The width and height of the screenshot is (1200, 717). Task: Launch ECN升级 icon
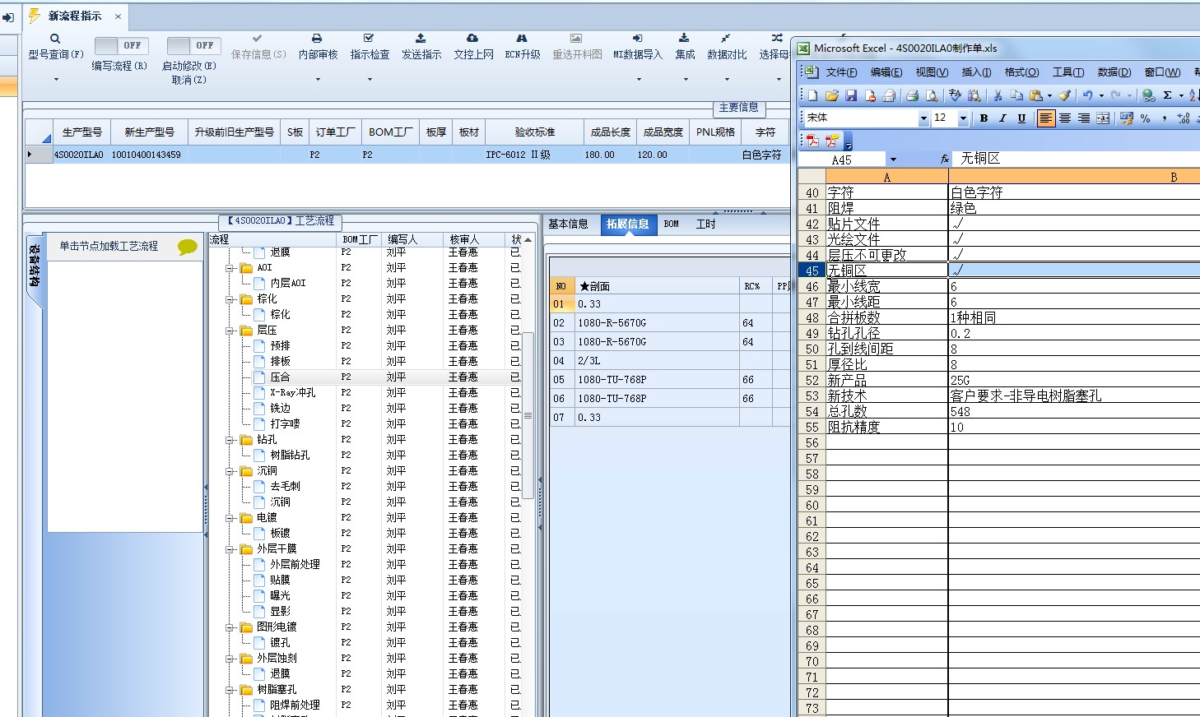pos(522,39)
